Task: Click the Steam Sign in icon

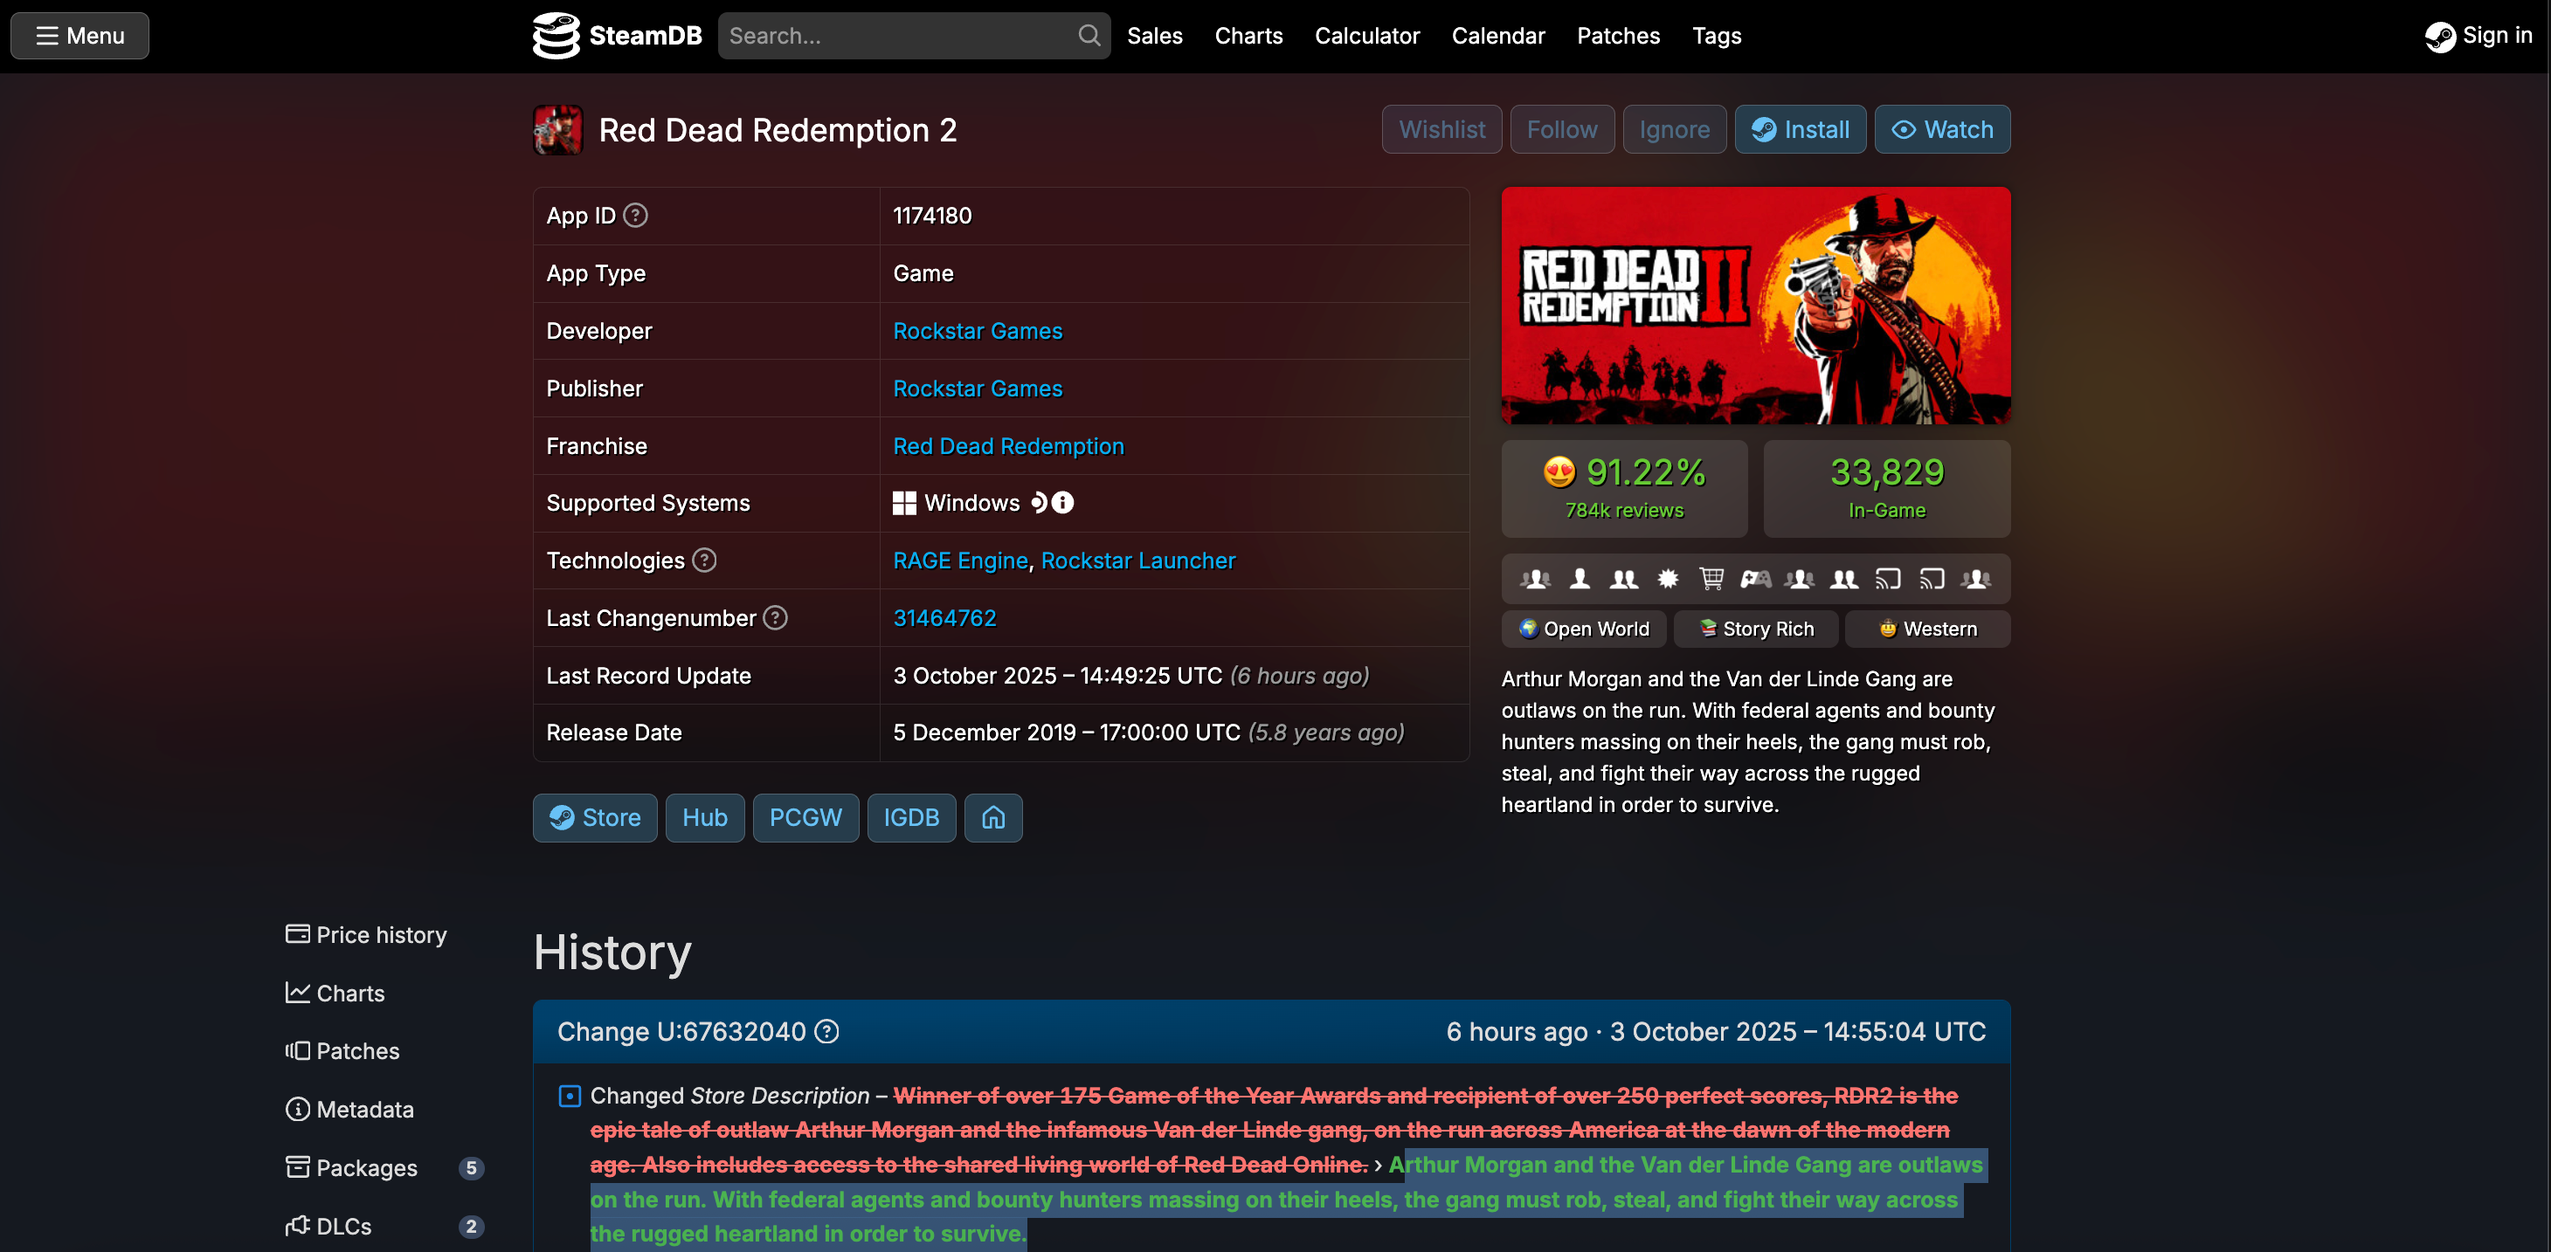Action: [x=2440, y=35]
